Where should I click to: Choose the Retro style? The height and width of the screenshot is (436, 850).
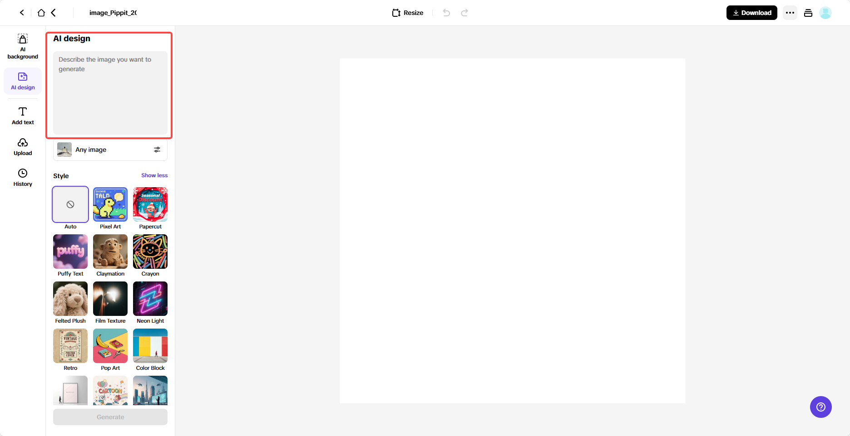tap(70, 346)
